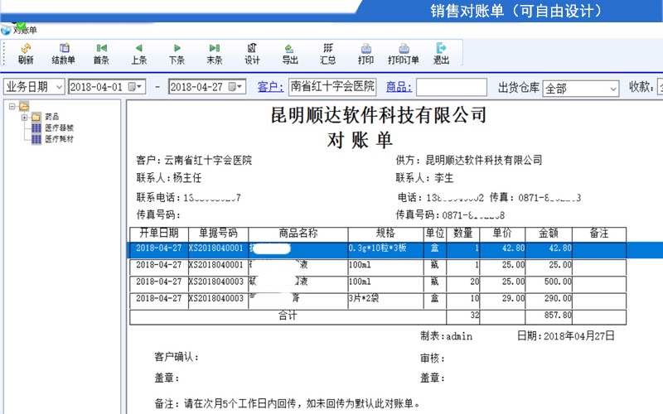Click the 退出 exit icon

pyautogui.click(x=441, y=54)
